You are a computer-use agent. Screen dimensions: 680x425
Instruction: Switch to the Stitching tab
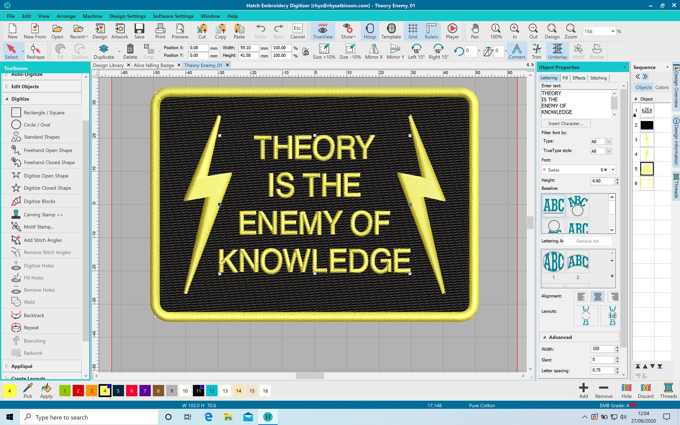click(x=598, y=78)
